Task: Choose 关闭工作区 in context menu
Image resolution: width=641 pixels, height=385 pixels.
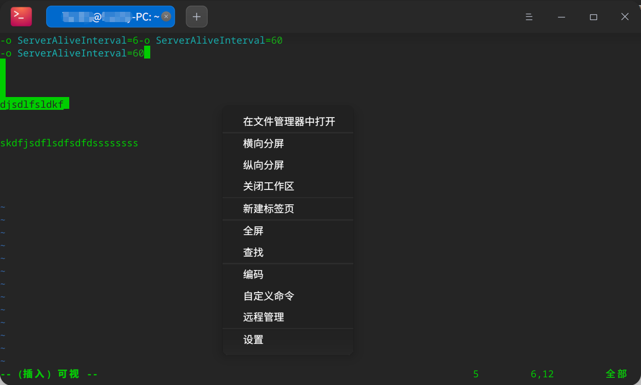Action: click(288, 186)
